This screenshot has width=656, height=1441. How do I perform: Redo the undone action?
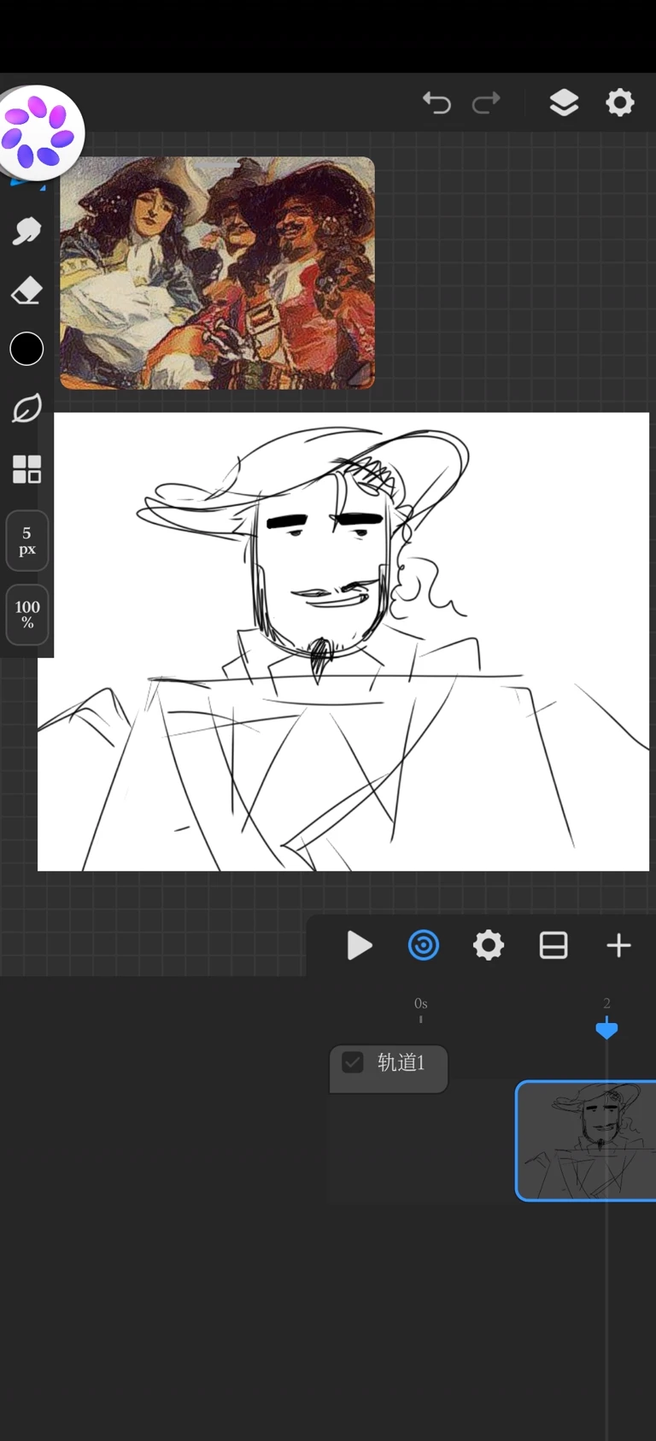pyautogui.click(x=486, y=103)
